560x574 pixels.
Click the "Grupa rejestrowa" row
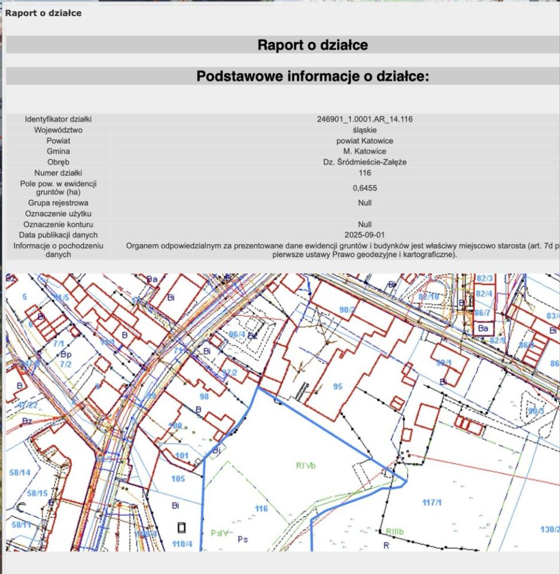click(x=57, y=203)
